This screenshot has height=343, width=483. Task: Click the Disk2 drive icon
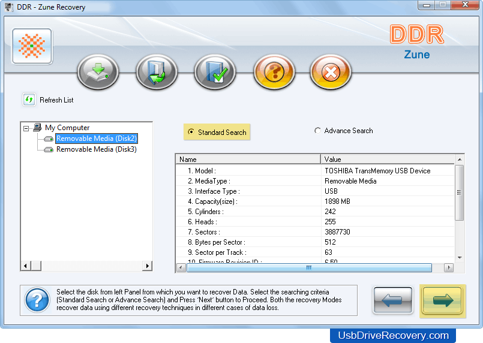[x=49, y=139]
